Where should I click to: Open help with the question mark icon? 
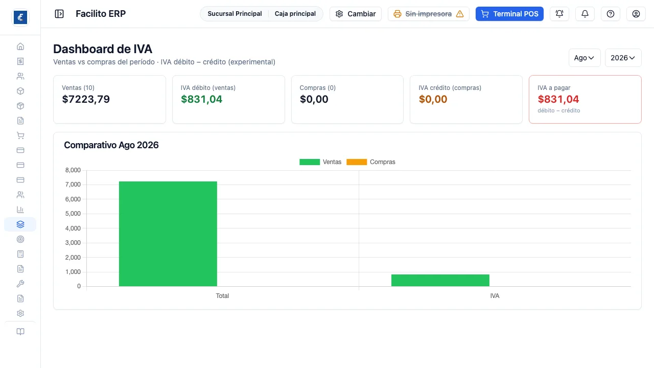click(611, 14)
